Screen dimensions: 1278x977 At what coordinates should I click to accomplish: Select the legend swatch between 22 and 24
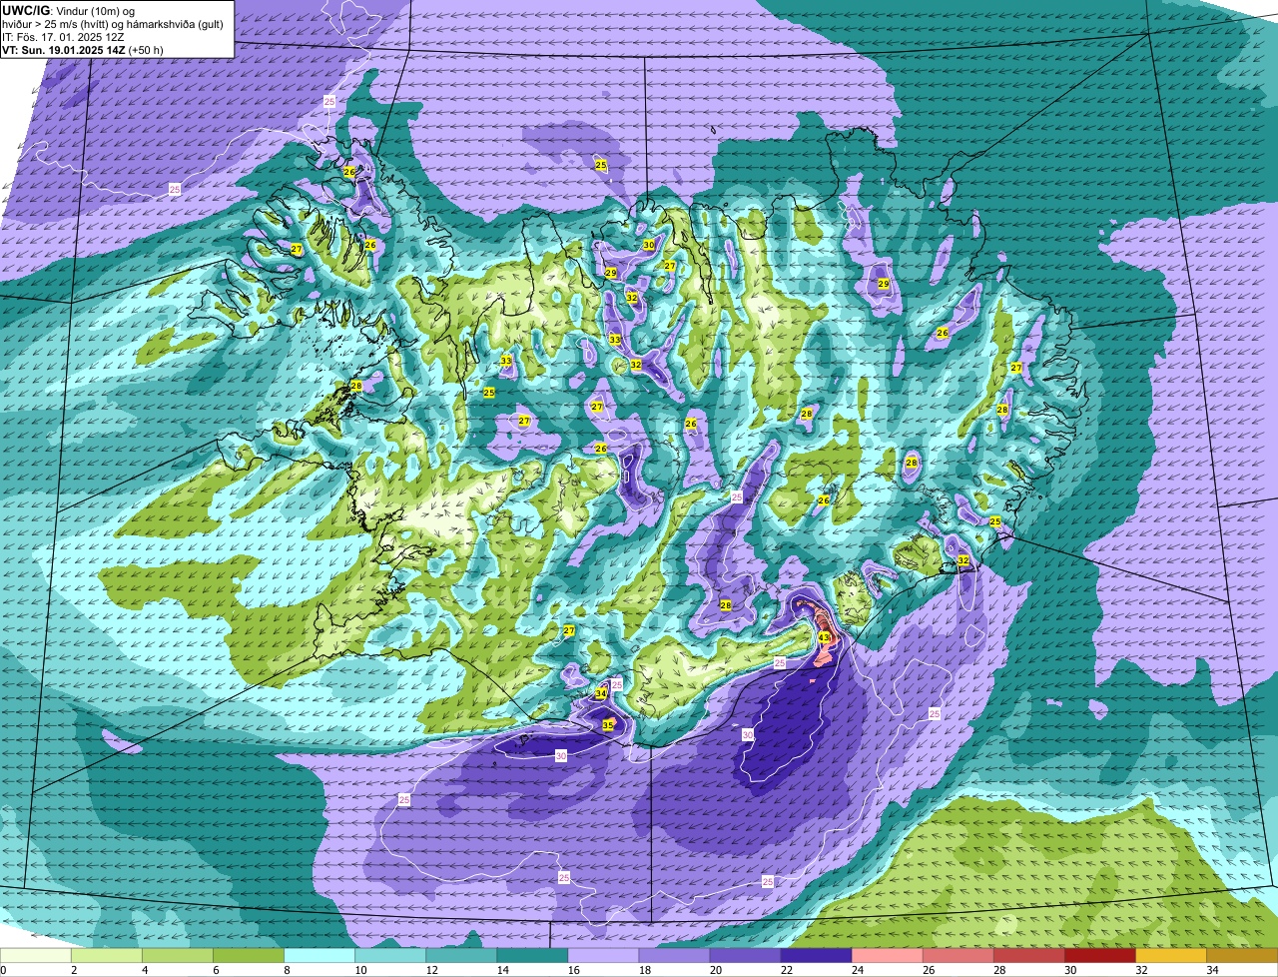click(x=816, y=955)
